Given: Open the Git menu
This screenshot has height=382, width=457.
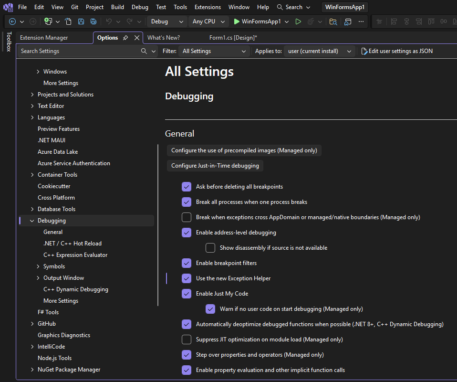Looking at the screenshot, I should point(74,7).
